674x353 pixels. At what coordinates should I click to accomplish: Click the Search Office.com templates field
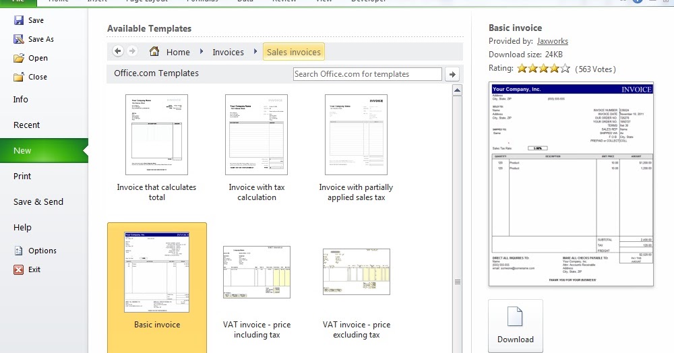click(x=367, y=74)
